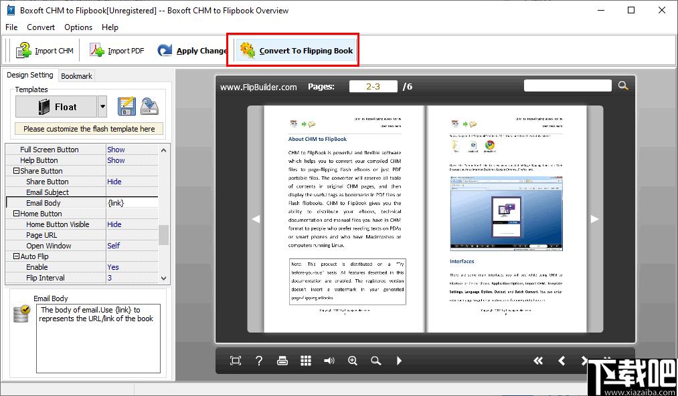Click the Page URL value cell
The image size is (678, 396).
[x=133, y=235]
